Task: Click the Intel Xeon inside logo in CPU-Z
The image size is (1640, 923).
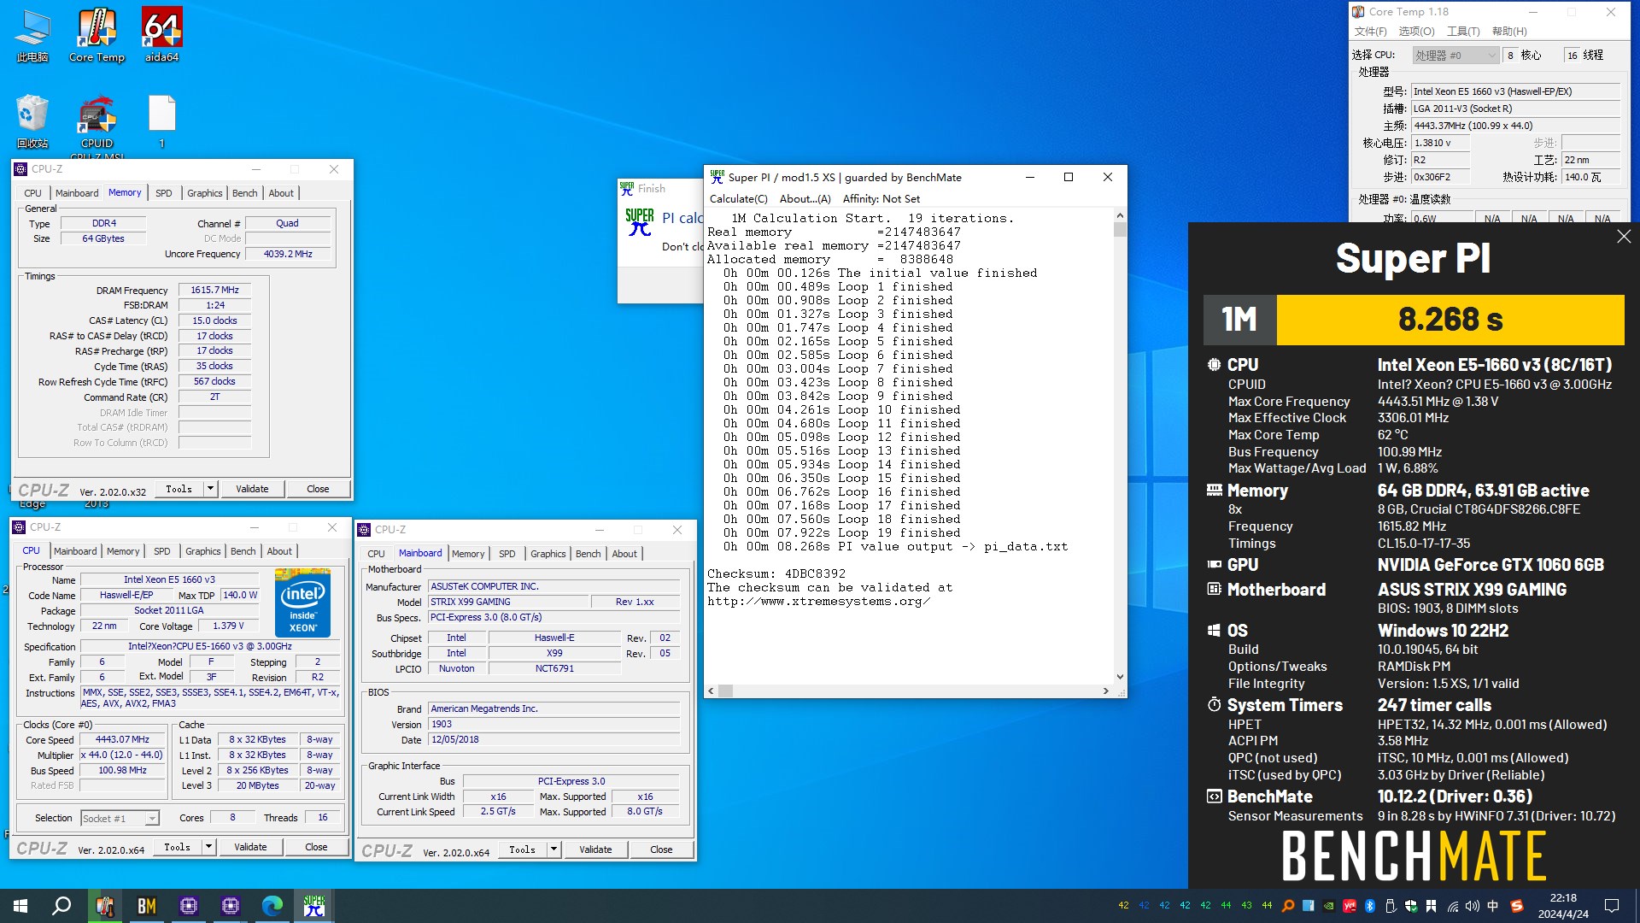Action: coord(303,603)
